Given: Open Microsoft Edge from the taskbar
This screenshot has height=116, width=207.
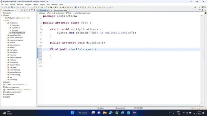Looking at the screenshot, I should [x=111, y=113].
